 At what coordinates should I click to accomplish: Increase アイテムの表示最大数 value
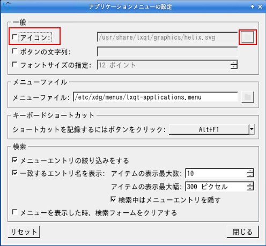[x=250, y=171]
